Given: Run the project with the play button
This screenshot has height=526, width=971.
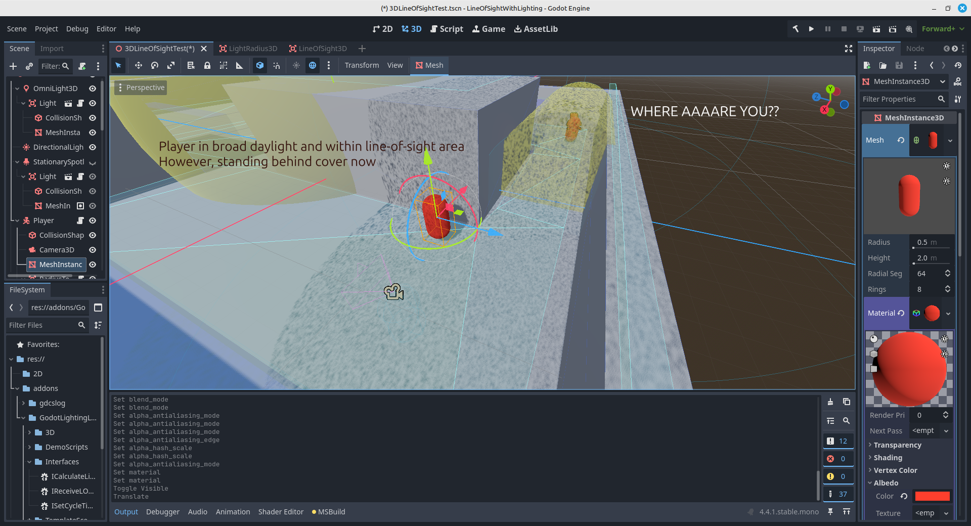Looking at the screenshot, I should [811, 29].
